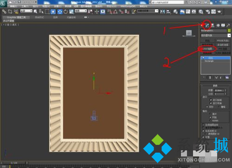Switch to the Display command panel tab
Image resolution: width=232 pixels, height=168 pixels.
point(223,25)
